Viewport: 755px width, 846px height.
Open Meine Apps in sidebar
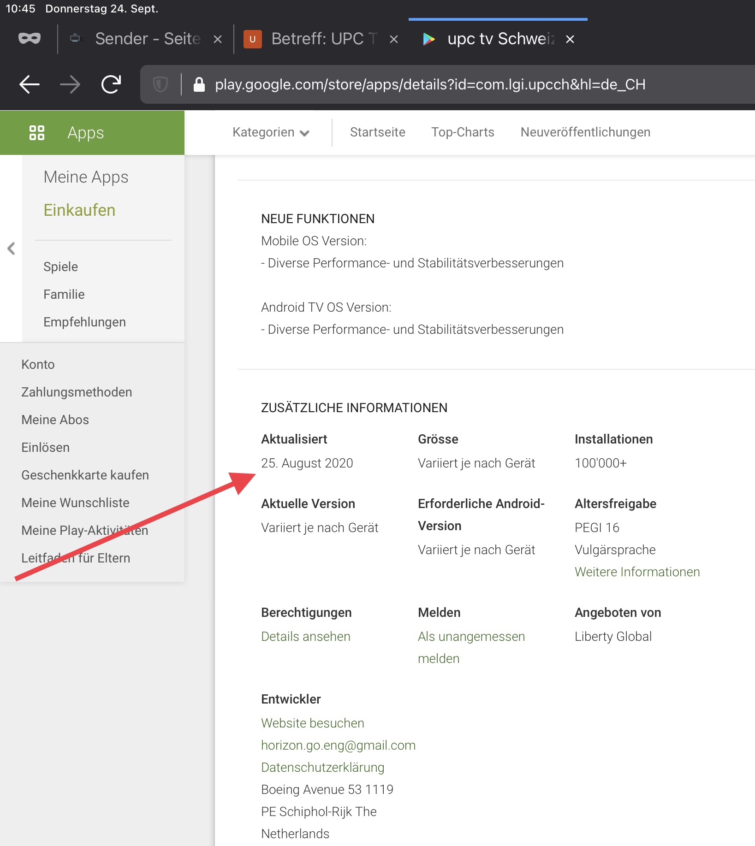[x=86, y=177]
